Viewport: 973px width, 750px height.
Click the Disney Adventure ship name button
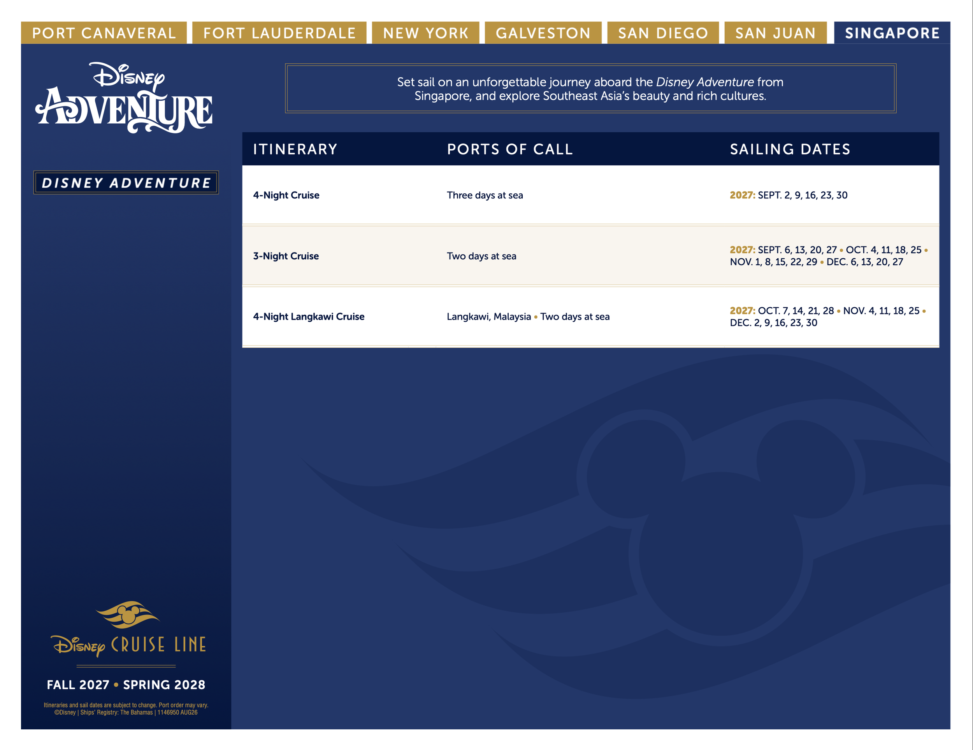126,182
